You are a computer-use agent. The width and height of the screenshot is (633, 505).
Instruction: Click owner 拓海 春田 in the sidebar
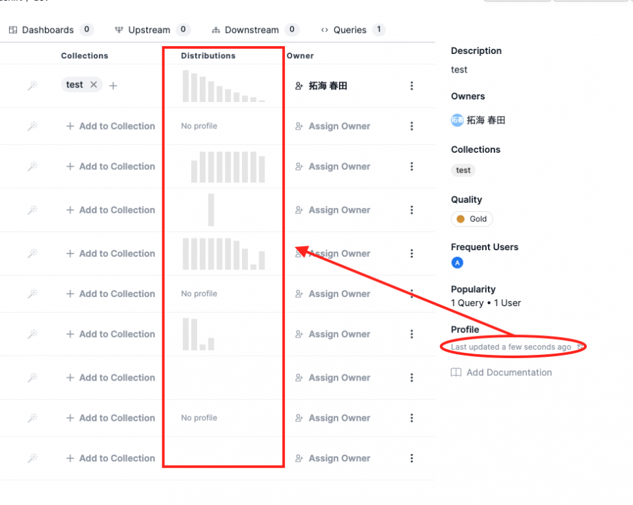tap(479, 120)
